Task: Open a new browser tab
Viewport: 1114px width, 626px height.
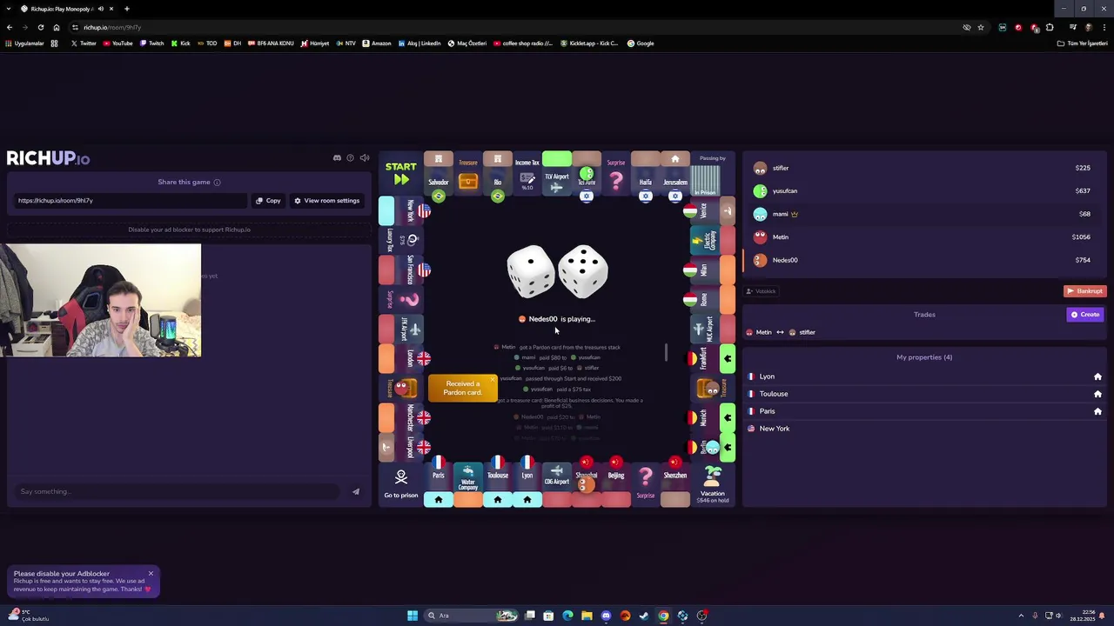Action: (x=127, y=9)
